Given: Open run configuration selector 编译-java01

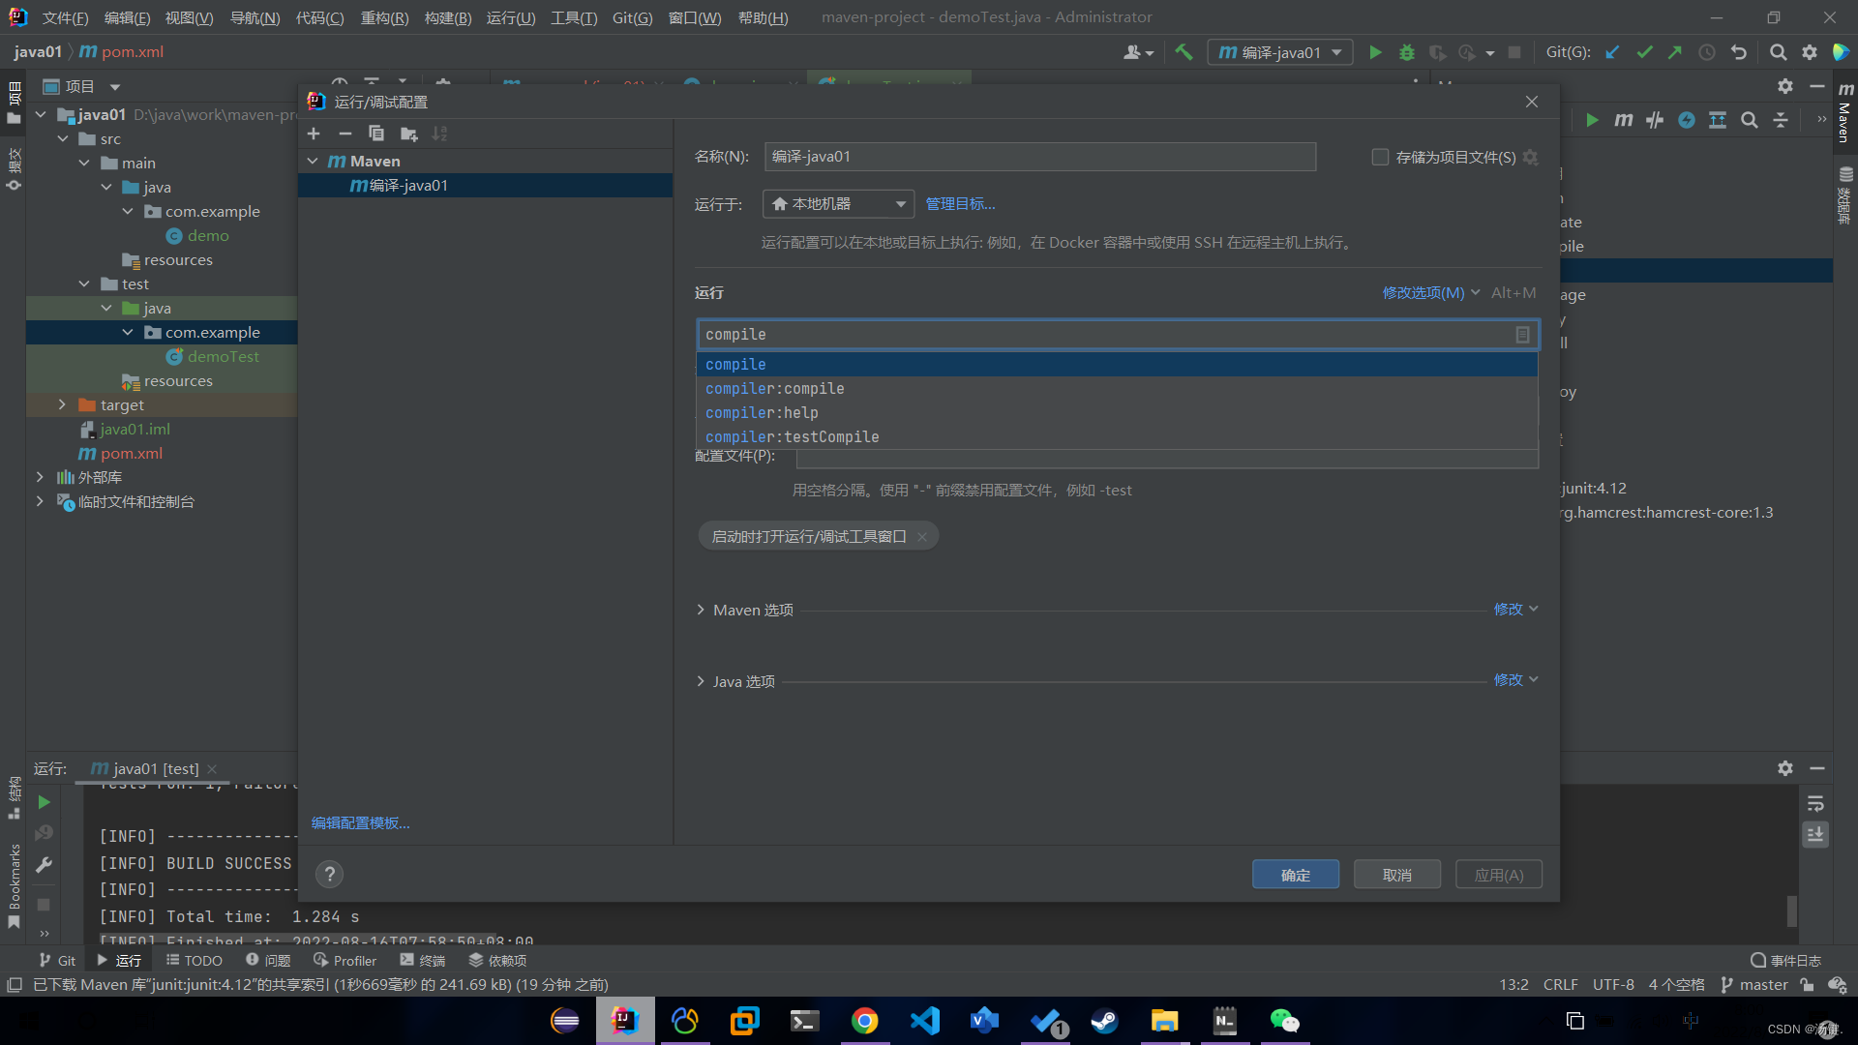Looking at the screenshot, I should [1279, 52].
